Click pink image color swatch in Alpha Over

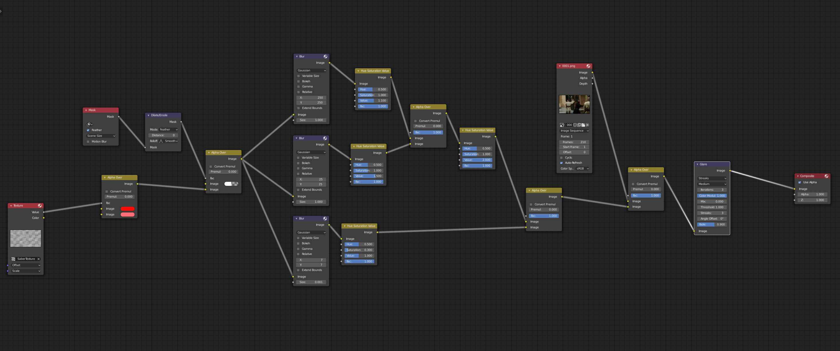(x=128, y=215)
